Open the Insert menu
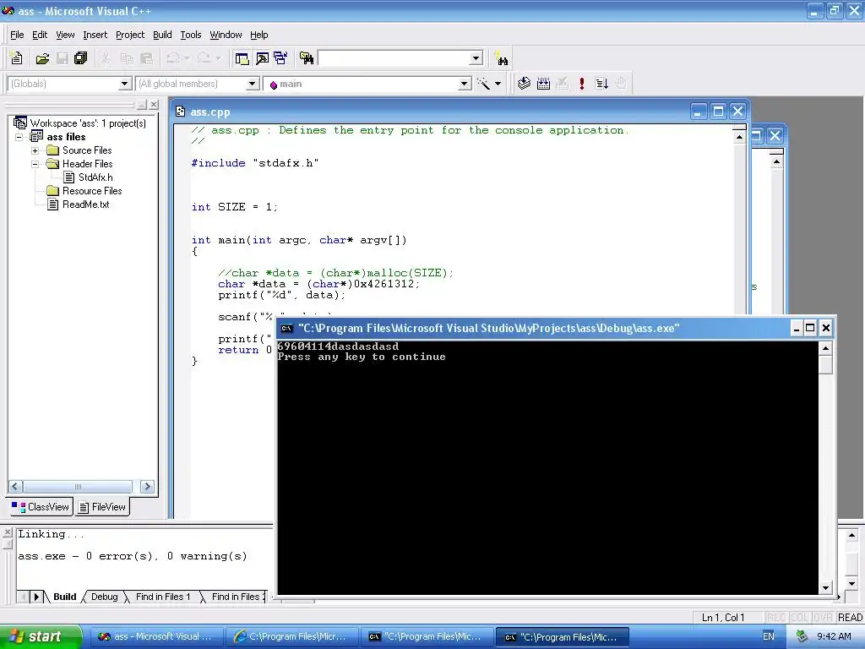865x649 pixels. point(95,35)
